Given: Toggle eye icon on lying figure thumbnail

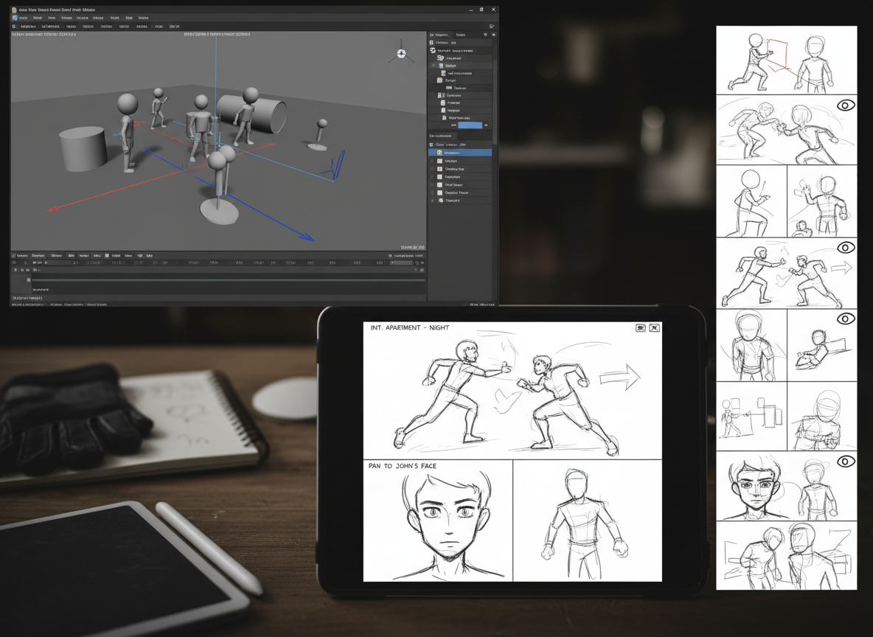Looking at the screenshot, I should point(846,319).
